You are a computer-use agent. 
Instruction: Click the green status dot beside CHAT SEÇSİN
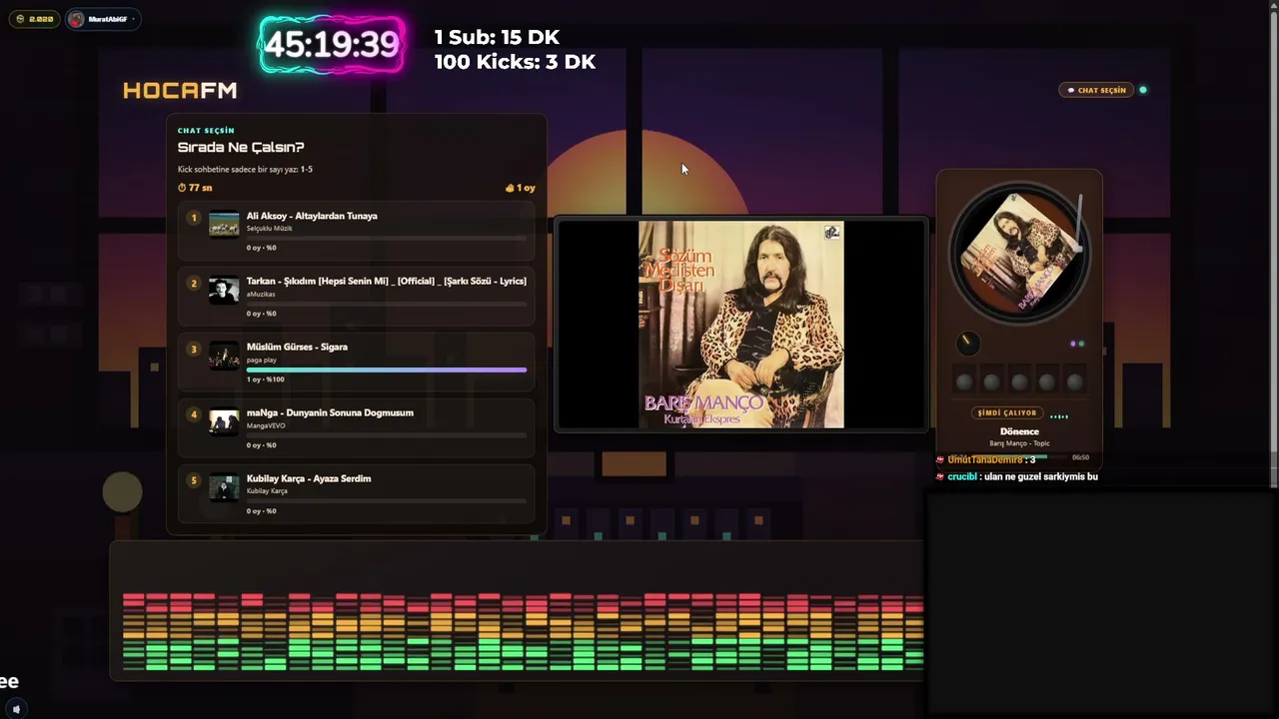[1143, 90]
